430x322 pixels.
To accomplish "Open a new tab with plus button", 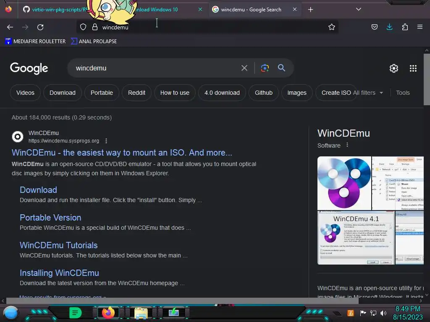I will pyautogui.click(x=310, y=10).
